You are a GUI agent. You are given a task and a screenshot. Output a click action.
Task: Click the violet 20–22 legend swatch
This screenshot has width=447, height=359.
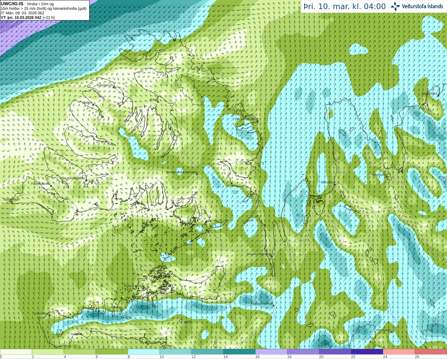click(x=335, y=352)
